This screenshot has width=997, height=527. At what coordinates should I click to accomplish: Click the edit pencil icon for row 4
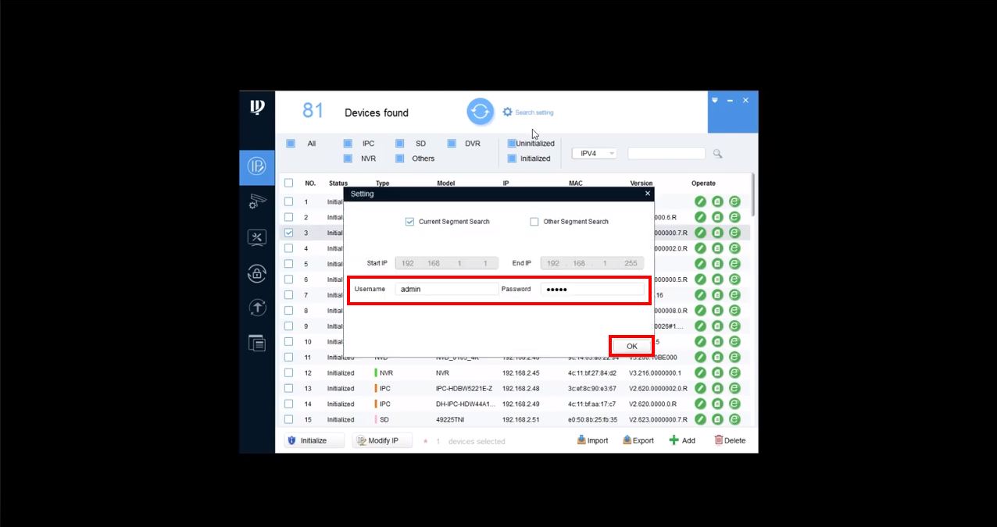pyautogui.click(x=700, y=248)
